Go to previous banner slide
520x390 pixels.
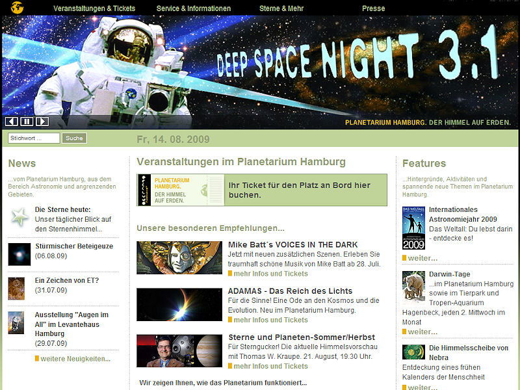click(11, 122)
